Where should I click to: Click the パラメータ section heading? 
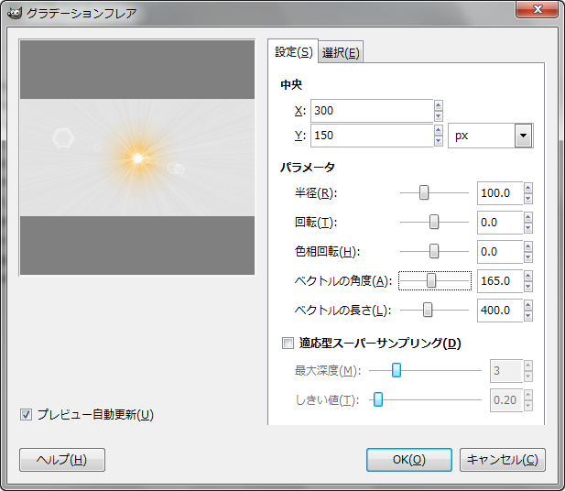tap(308, 167)
